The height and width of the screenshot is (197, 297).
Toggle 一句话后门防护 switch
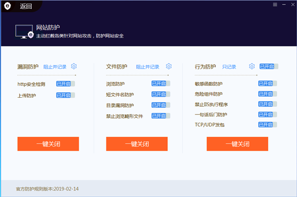[268, 115]
